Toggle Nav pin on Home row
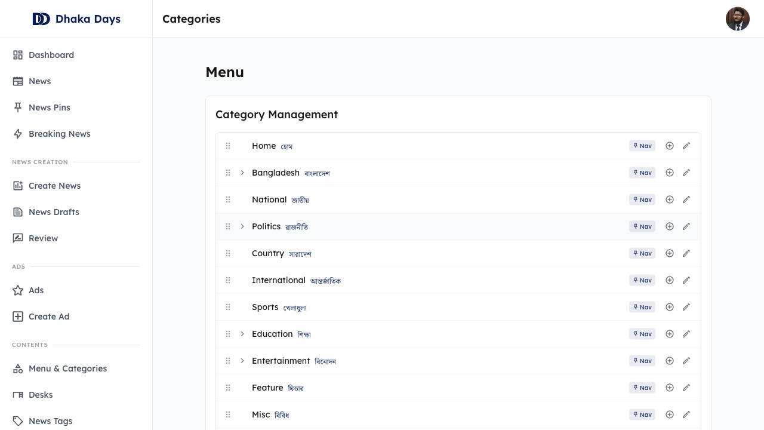Viewport: 764px width, 430px height. 642,146
